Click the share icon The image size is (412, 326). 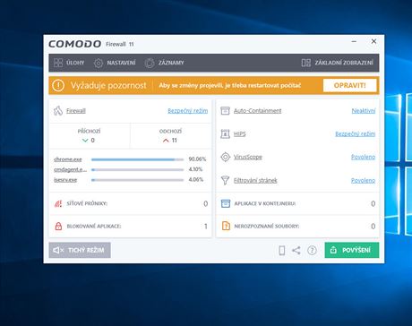296,250
